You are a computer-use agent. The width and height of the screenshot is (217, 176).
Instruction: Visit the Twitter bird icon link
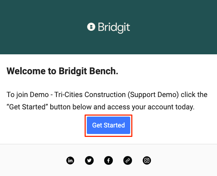point(89,160)
